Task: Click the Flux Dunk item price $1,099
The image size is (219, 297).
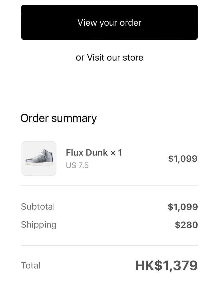Action: [183, 158]
